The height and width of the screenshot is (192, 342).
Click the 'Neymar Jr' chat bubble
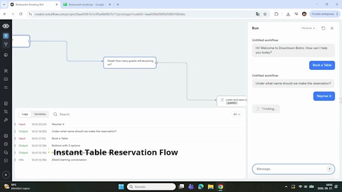point(324,96)
